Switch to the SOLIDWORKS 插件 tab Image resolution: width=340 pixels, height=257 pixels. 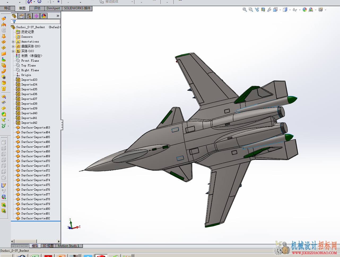point(77,8)
